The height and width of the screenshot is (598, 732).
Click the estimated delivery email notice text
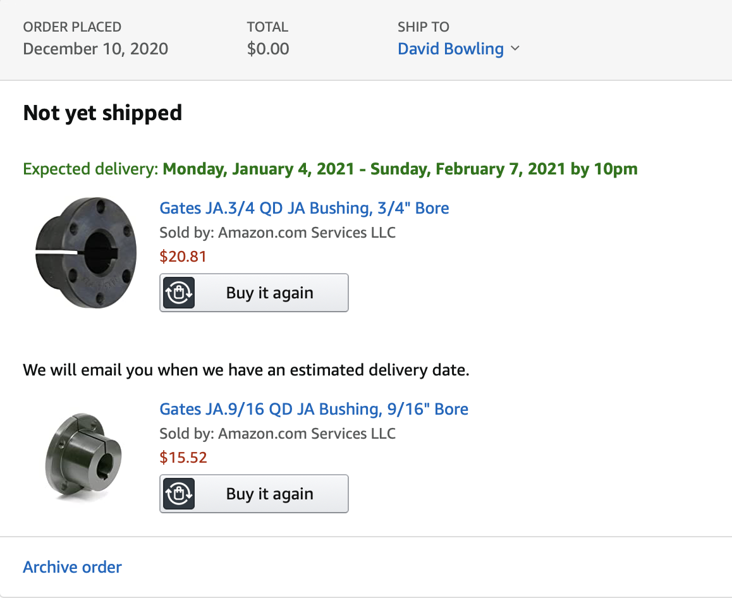[x=246, y=370]
